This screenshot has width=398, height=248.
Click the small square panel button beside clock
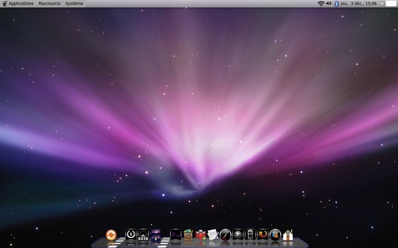(x=382, y=4)
